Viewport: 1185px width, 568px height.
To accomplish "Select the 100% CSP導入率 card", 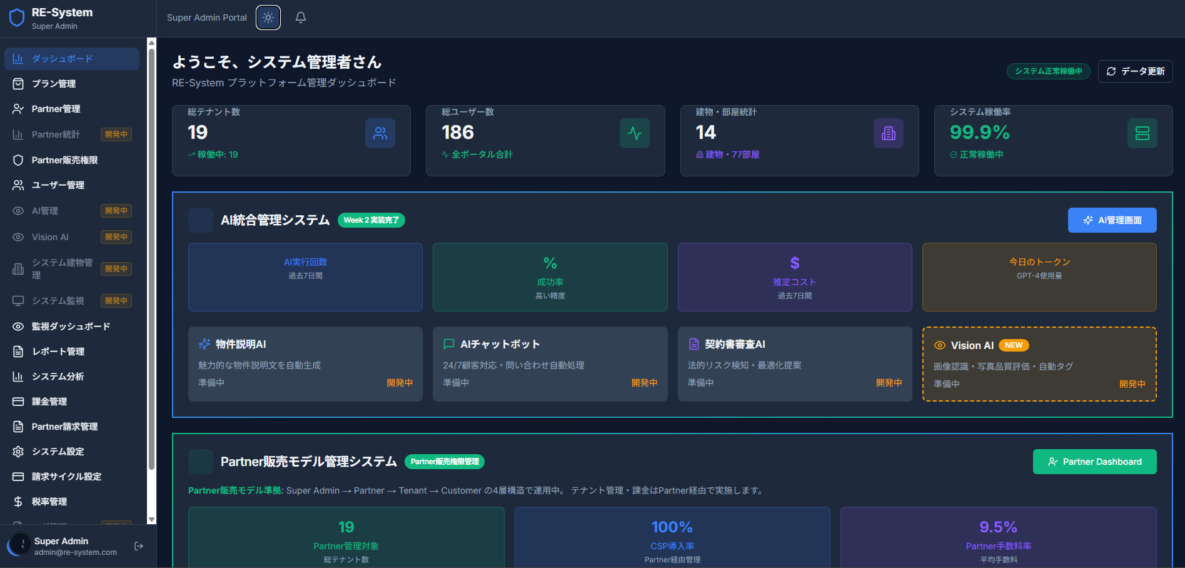I will [x=672, y=537].
